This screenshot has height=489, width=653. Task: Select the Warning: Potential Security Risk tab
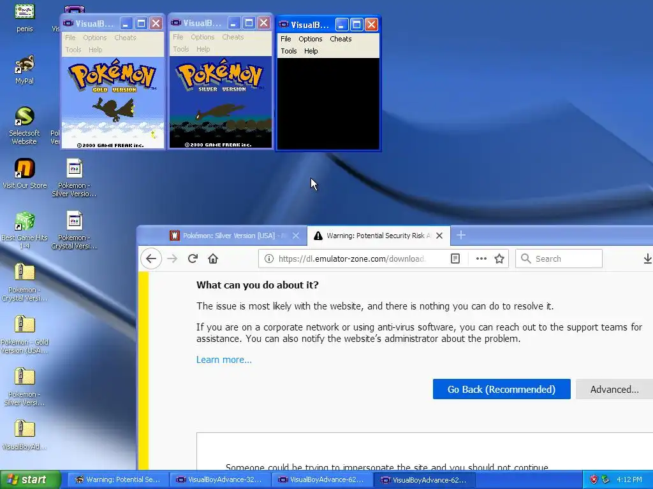click(x=378, y=236)
